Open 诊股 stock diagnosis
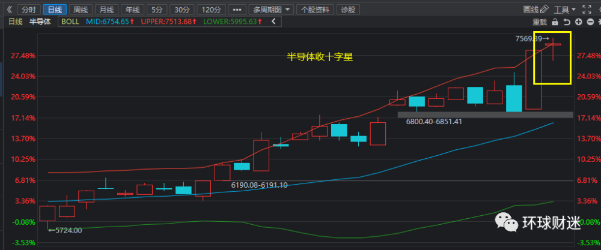 point(349,10)
